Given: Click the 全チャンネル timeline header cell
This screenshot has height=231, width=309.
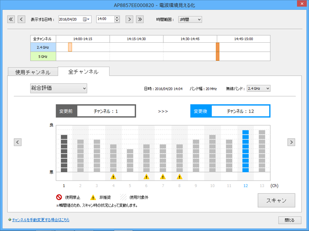Looking at the screenshot, I should pos(43,39).
